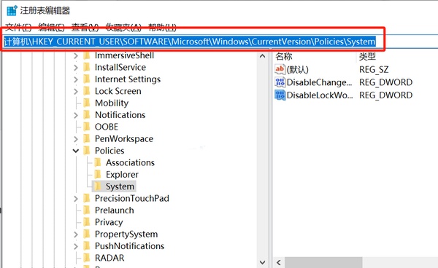Viewport: 438px width, 268px height.
Task: Select the (默认) value name
Action: point(298,70)
